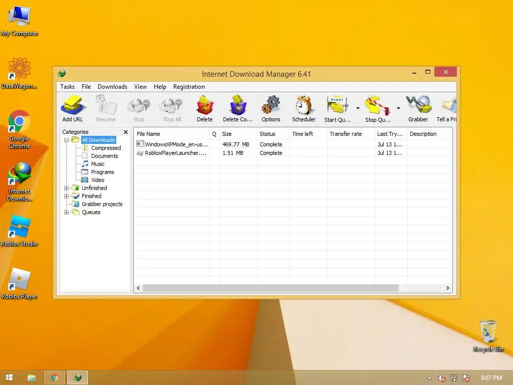Select the Roblox Studio desktop icon

point(20,231)
